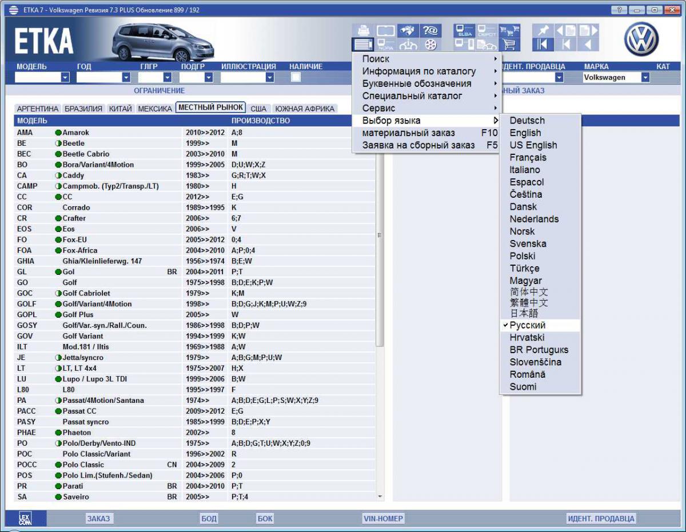Click the ETKA logo
Image resolution: width=686 pixels, height=532 pixels.
[x=44, y=41]
